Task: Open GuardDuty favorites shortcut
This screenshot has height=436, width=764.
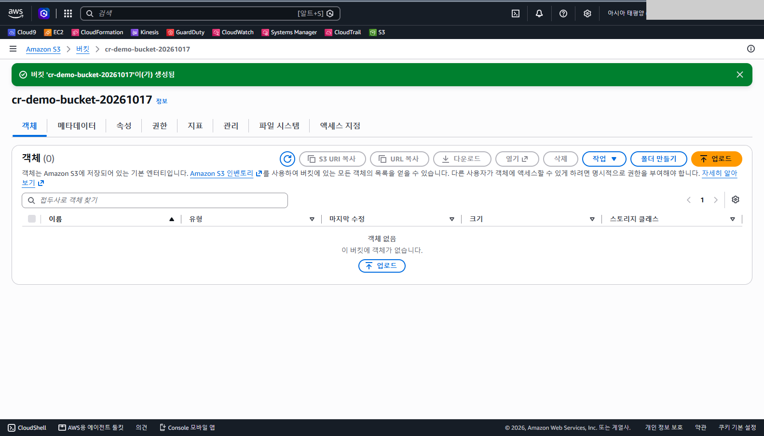Action: pyautogui.click(x=186, y=32)
